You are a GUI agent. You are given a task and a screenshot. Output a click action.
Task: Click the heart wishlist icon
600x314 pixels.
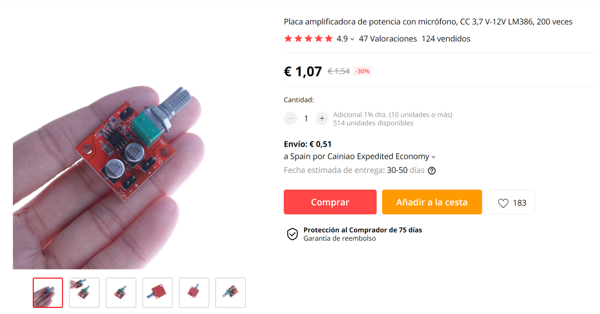(503, 203)
